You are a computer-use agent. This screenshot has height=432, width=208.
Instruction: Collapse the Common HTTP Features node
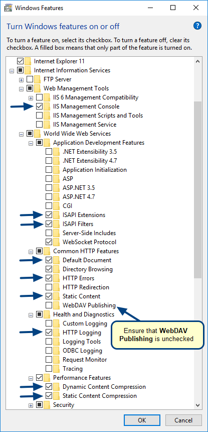(31, 252)
